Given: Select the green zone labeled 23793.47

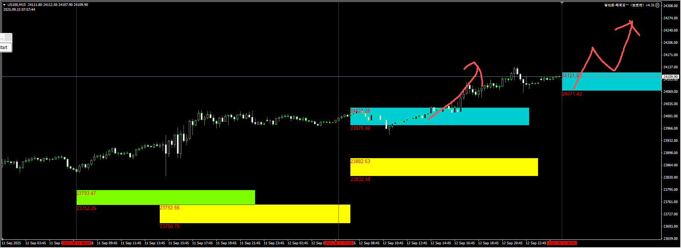Looking at the screenshot, I should (x=165, y=198).
